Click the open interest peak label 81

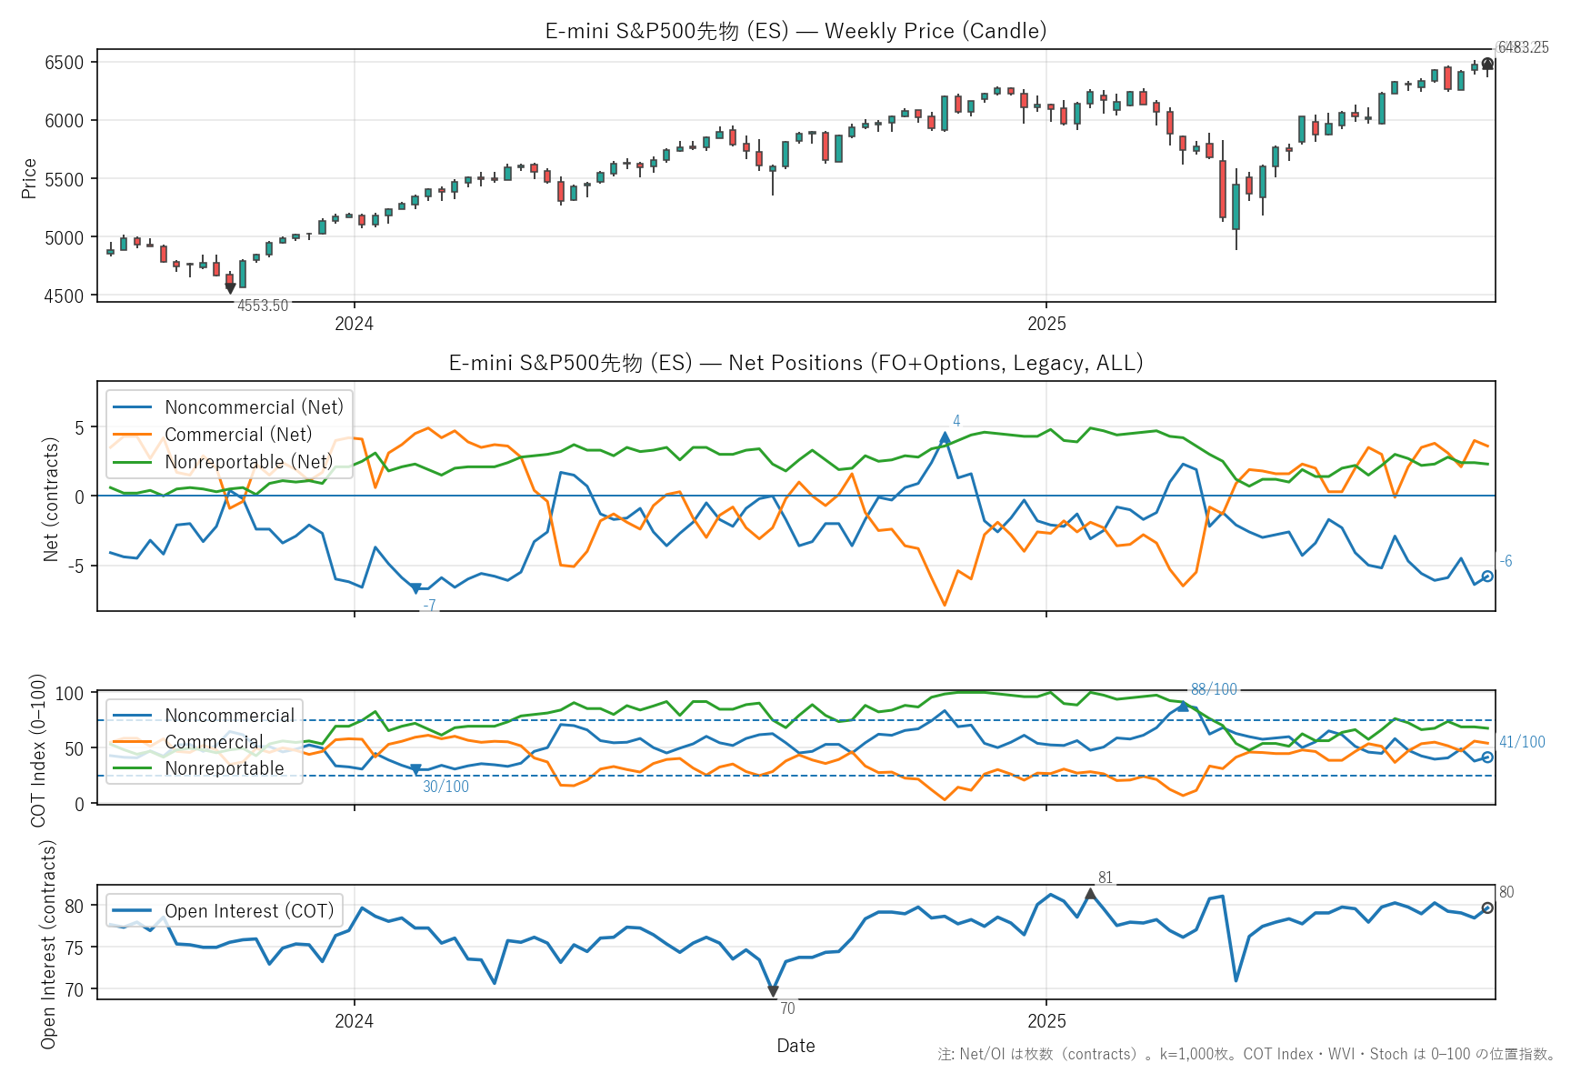click(x=1106, y=877)
